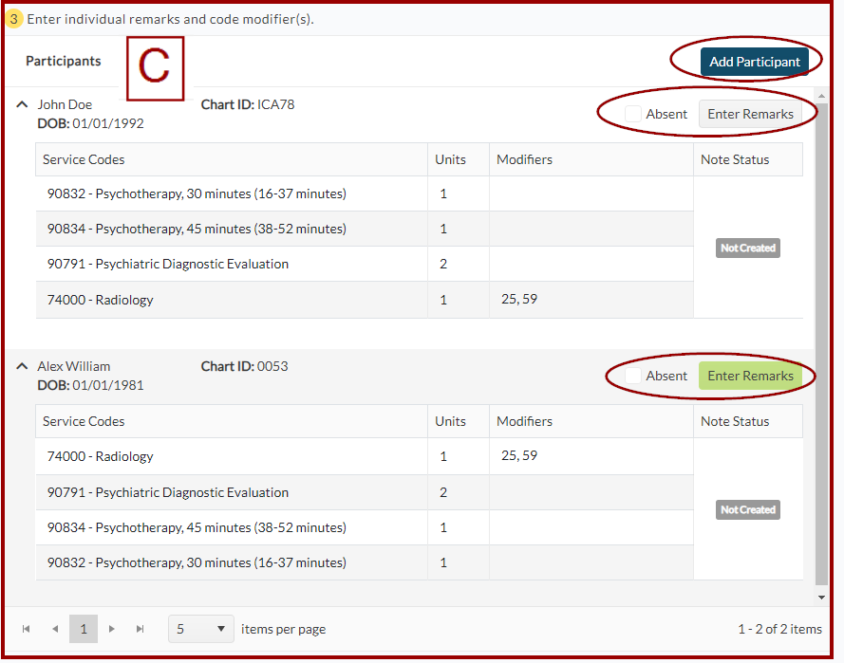Image resolution: width=844 pixels, height=663 pixels.
Task: Enter remarks for John Doe
Action: pos(750,114)
